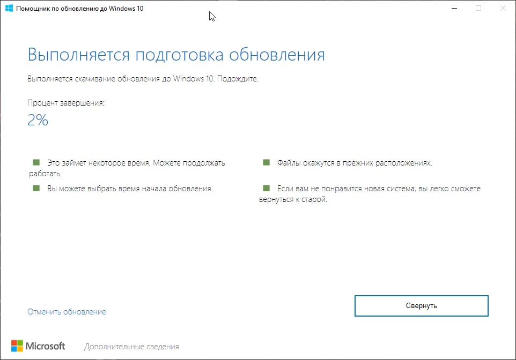Image resolution: width=516 pixels, height=360 pixels.
Task: Click the Свернуть button
Action: 421,306
